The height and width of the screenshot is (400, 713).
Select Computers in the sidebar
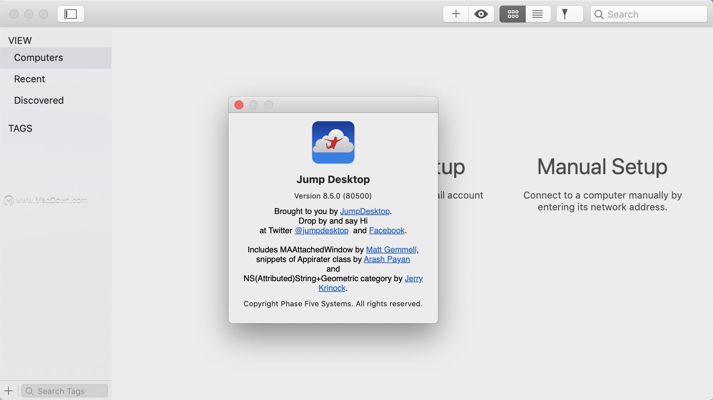click(x=56, y=58)
